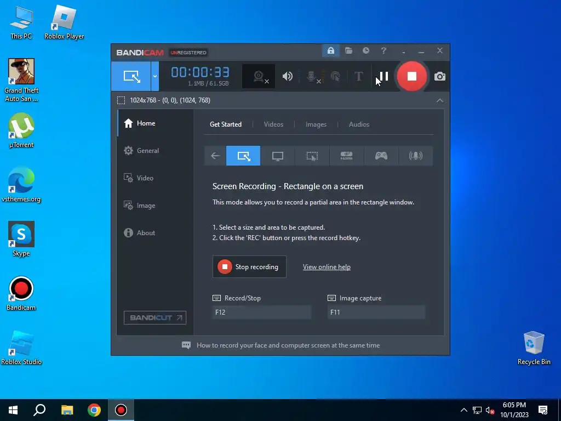
Task: Select rectangle on a screen mode tile
Action: [x=243, y=156]
